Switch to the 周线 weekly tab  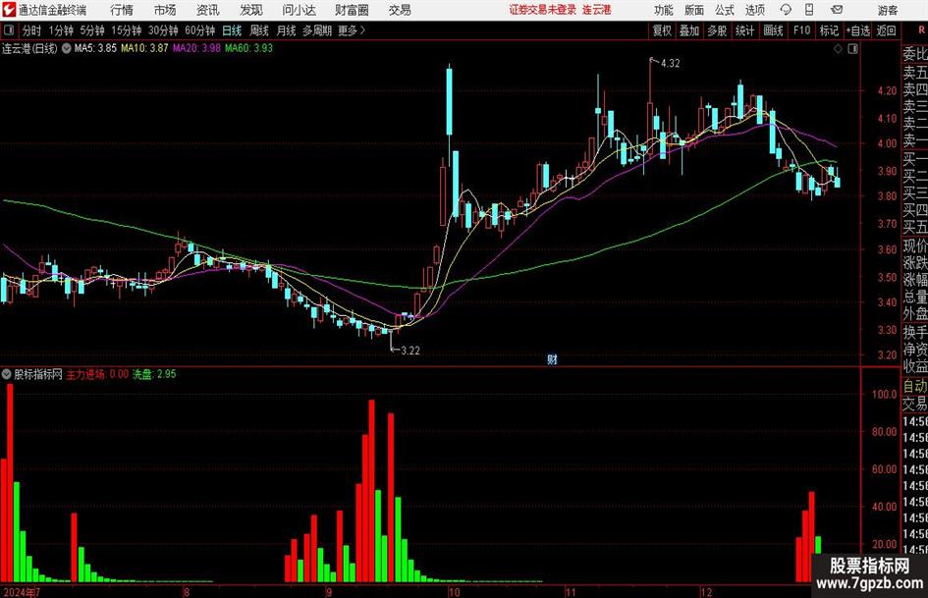(x=259, y=30)
